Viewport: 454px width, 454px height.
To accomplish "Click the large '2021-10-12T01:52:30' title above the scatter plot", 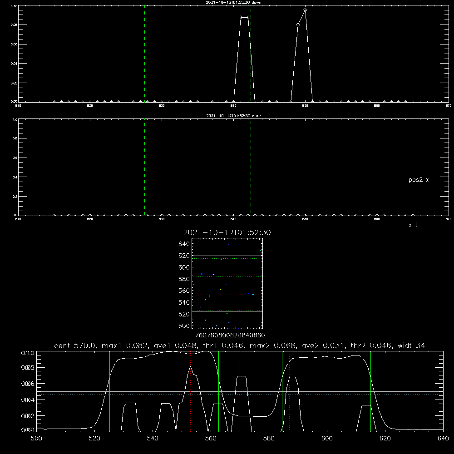I will point(227,232).
